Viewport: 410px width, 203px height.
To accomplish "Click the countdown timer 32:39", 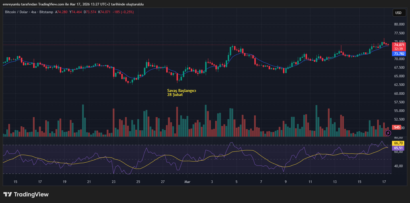I will pos(399,49).
